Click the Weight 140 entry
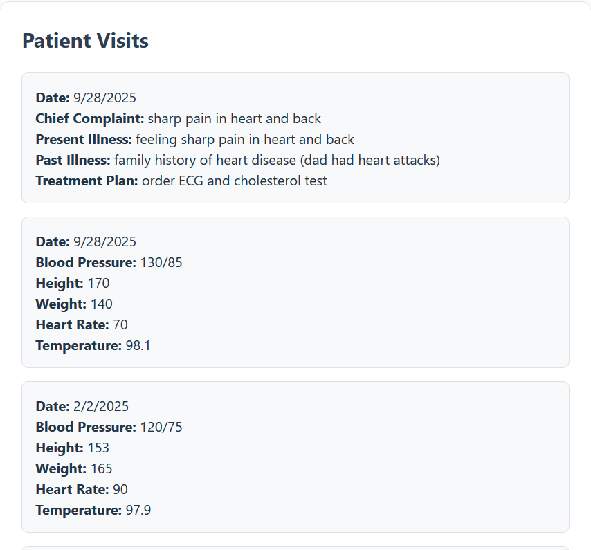Viewport: 591px width, 550px height. pos(74,304)
